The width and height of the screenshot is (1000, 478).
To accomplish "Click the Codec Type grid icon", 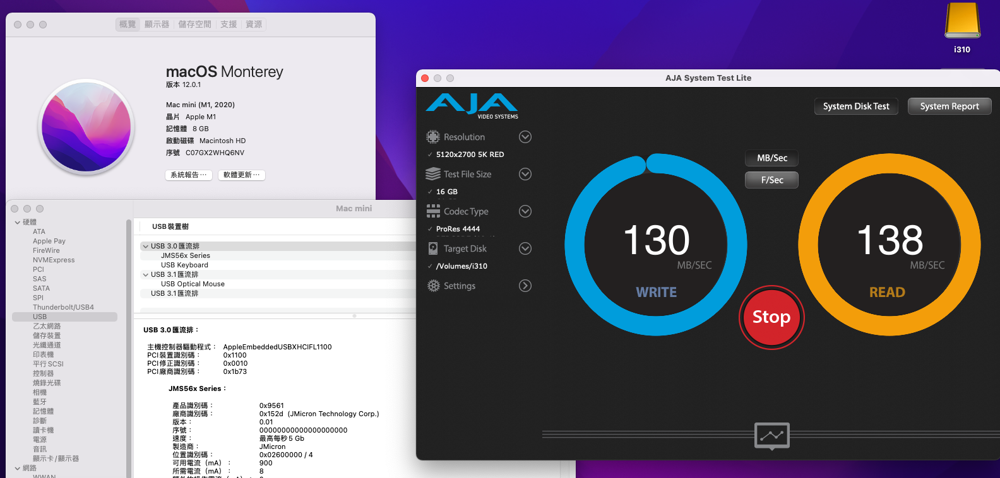I will [433, 211].
